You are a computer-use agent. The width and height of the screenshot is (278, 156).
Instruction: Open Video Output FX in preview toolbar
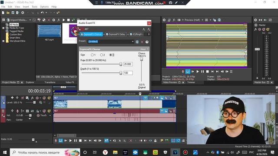point(174,20)
